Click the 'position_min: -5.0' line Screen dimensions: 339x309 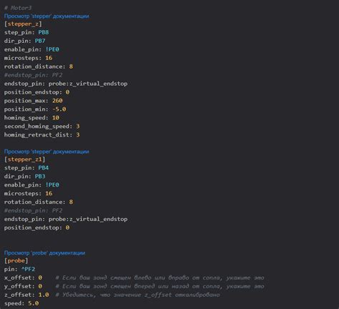(x=35, y=109)
